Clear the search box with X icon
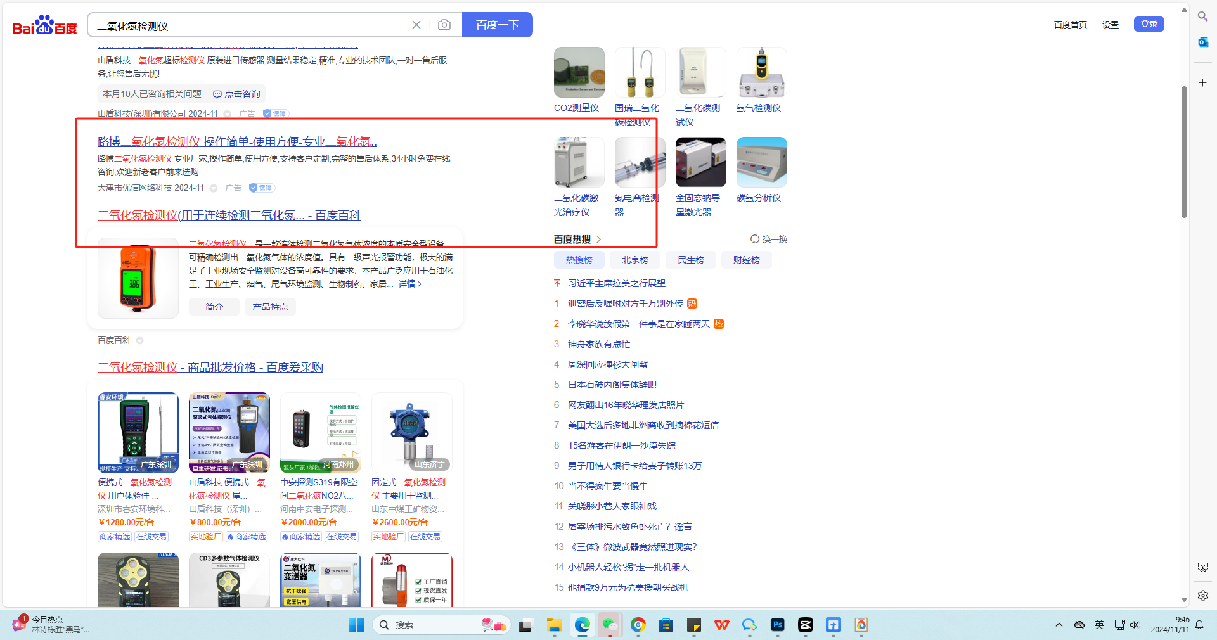This screenshot has height=640, width=1217. [416, 25]
